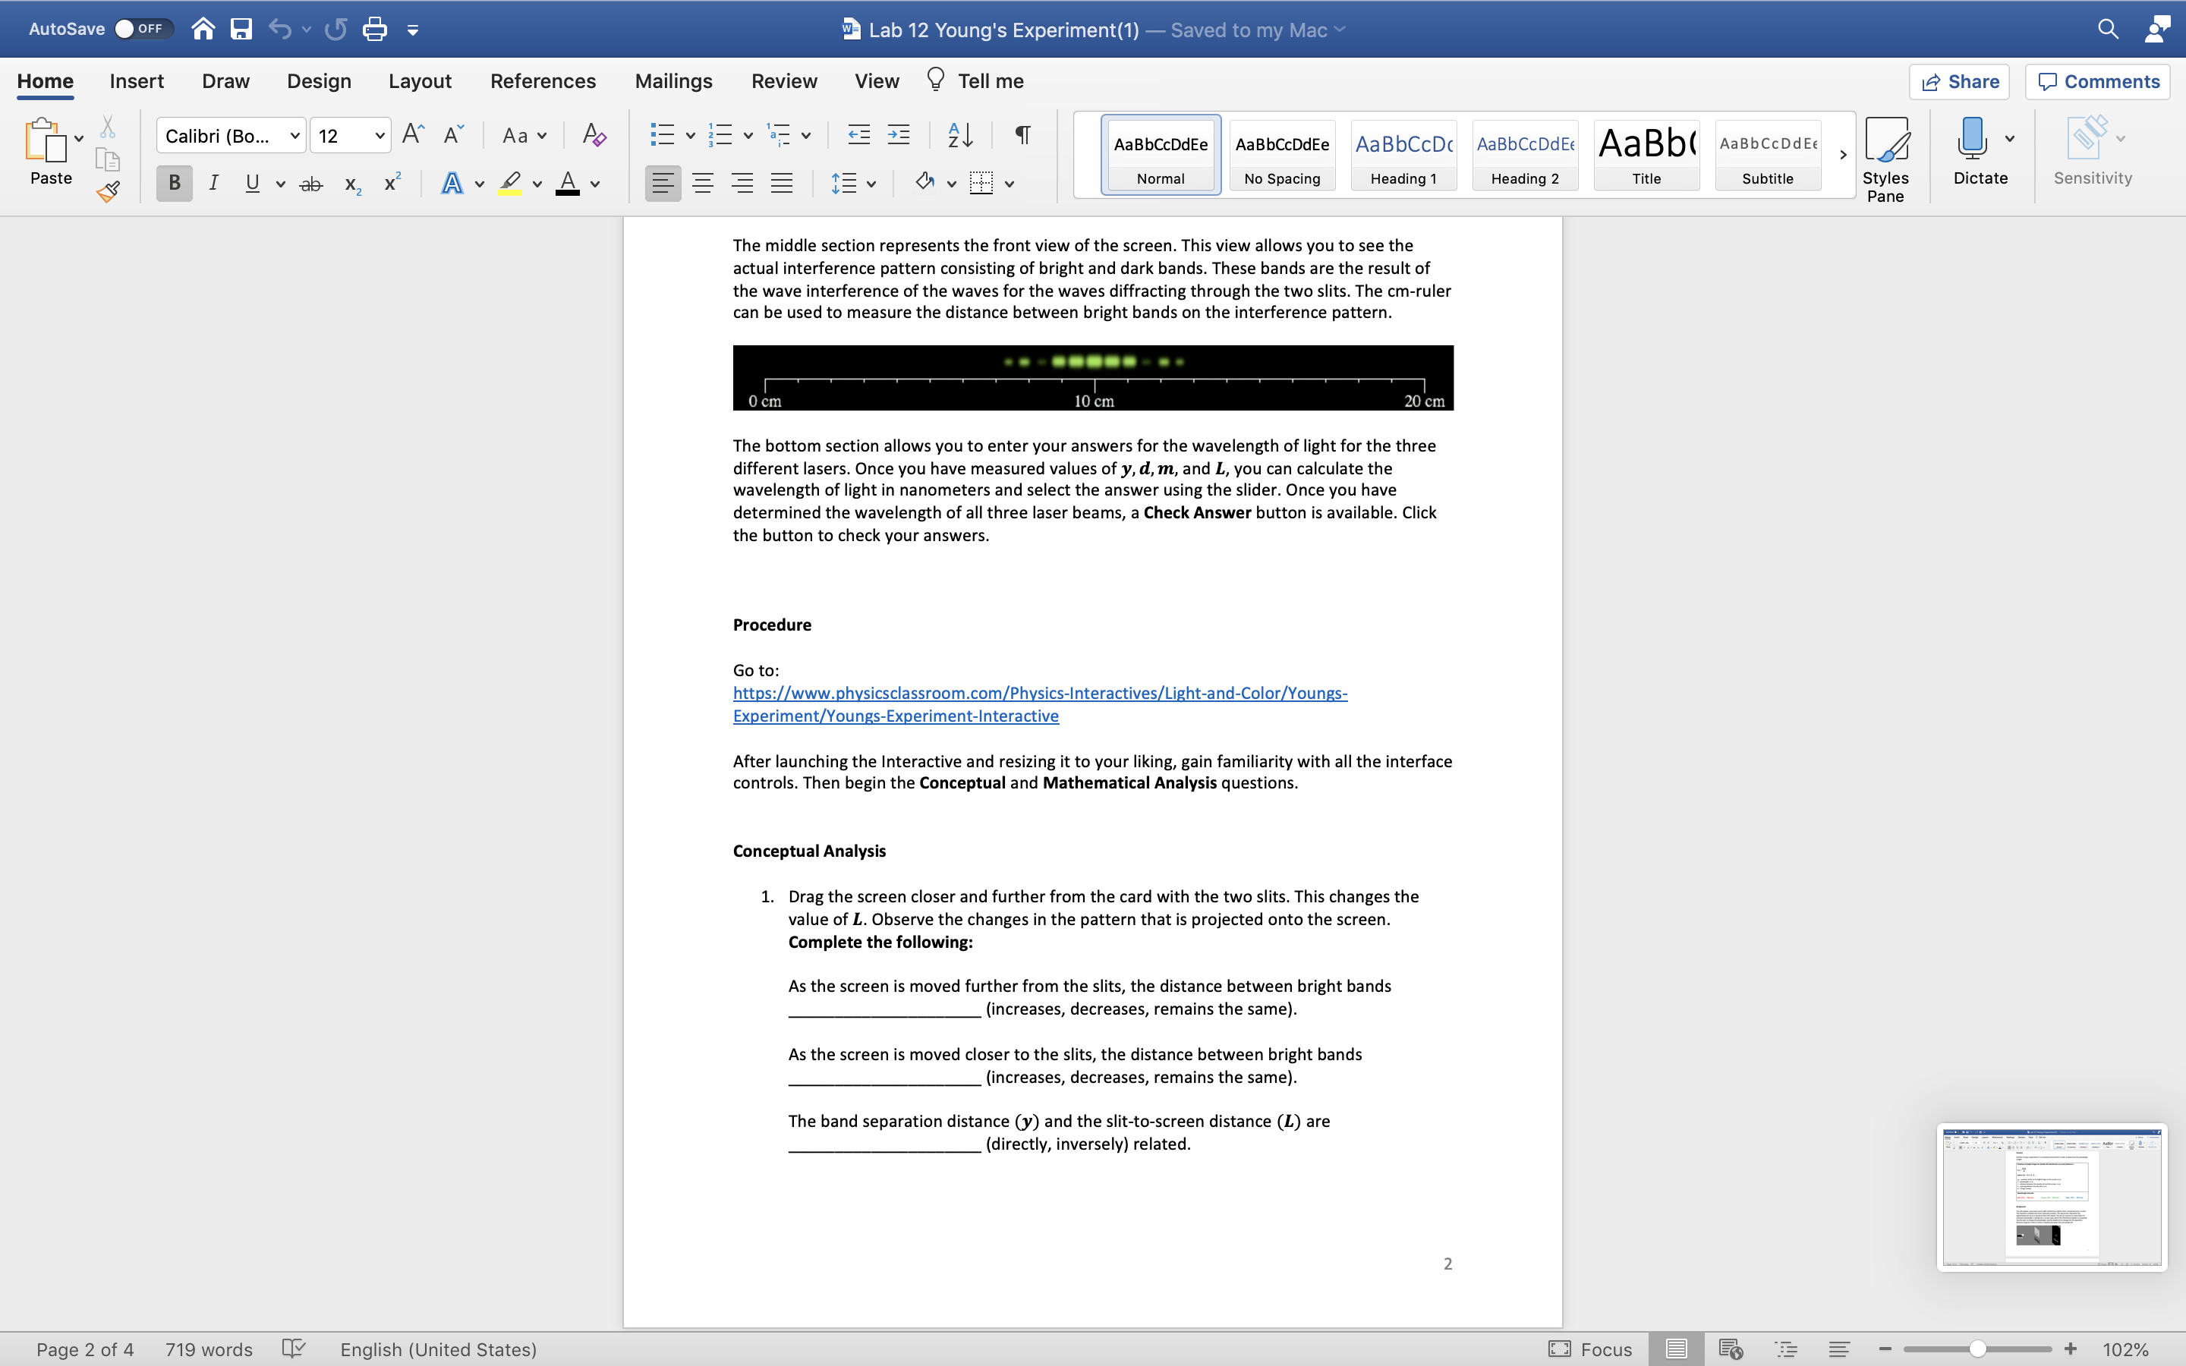Open the font size dropdown
This screenshot has height=1366, width=2186.
pyautogui.click(x=380, y=136)
